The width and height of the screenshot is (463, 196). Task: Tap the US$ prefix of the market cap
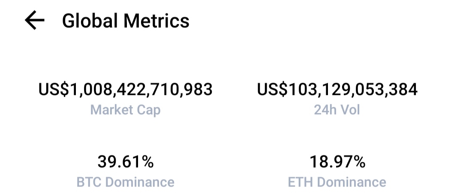[54, 89]
